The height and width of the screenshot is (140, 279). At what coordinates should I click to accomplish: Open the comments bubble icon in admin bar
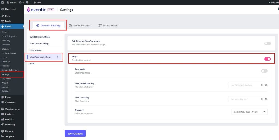click(x=27, y=2)
